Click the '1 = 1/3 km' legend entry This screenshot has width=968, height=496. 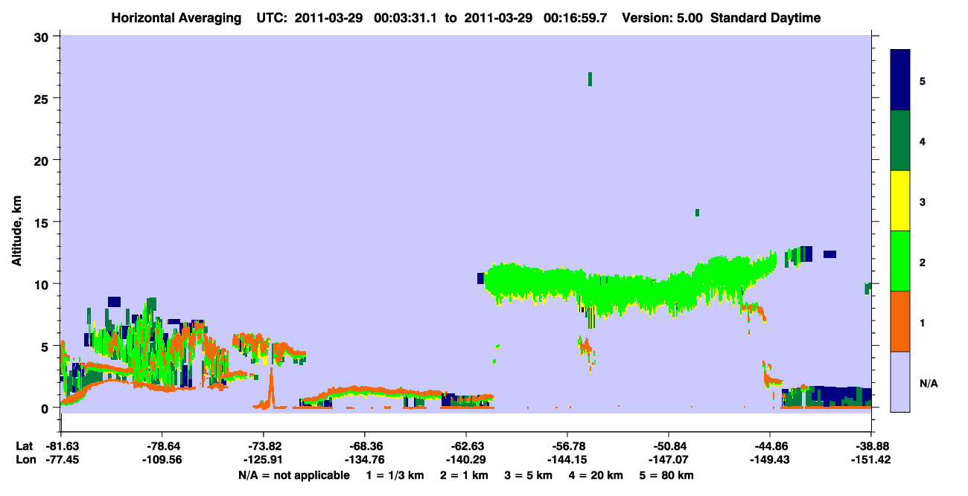tap(395, 474)
